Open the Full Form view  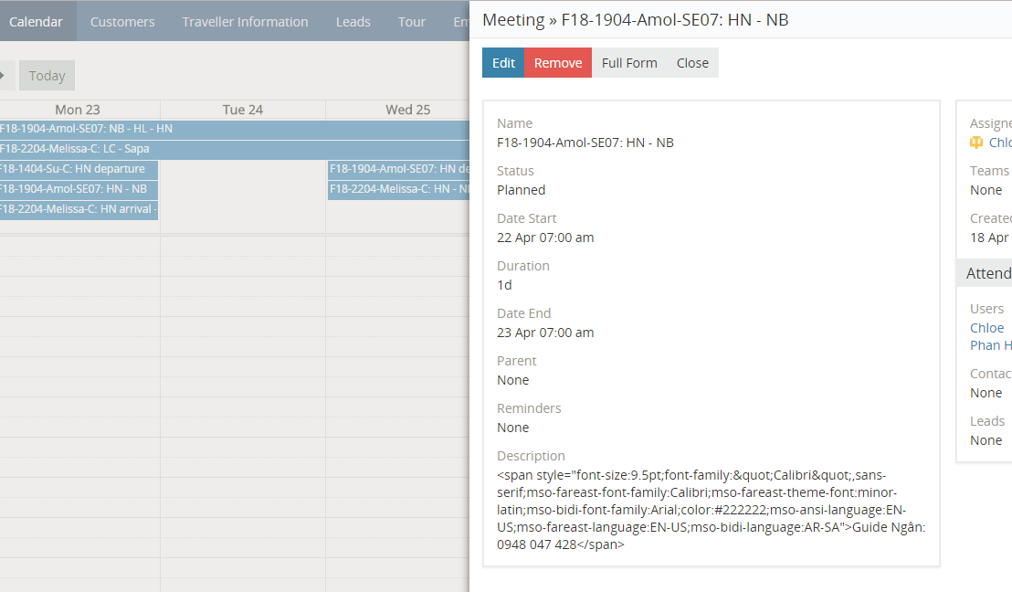click(x=629, y=63)
